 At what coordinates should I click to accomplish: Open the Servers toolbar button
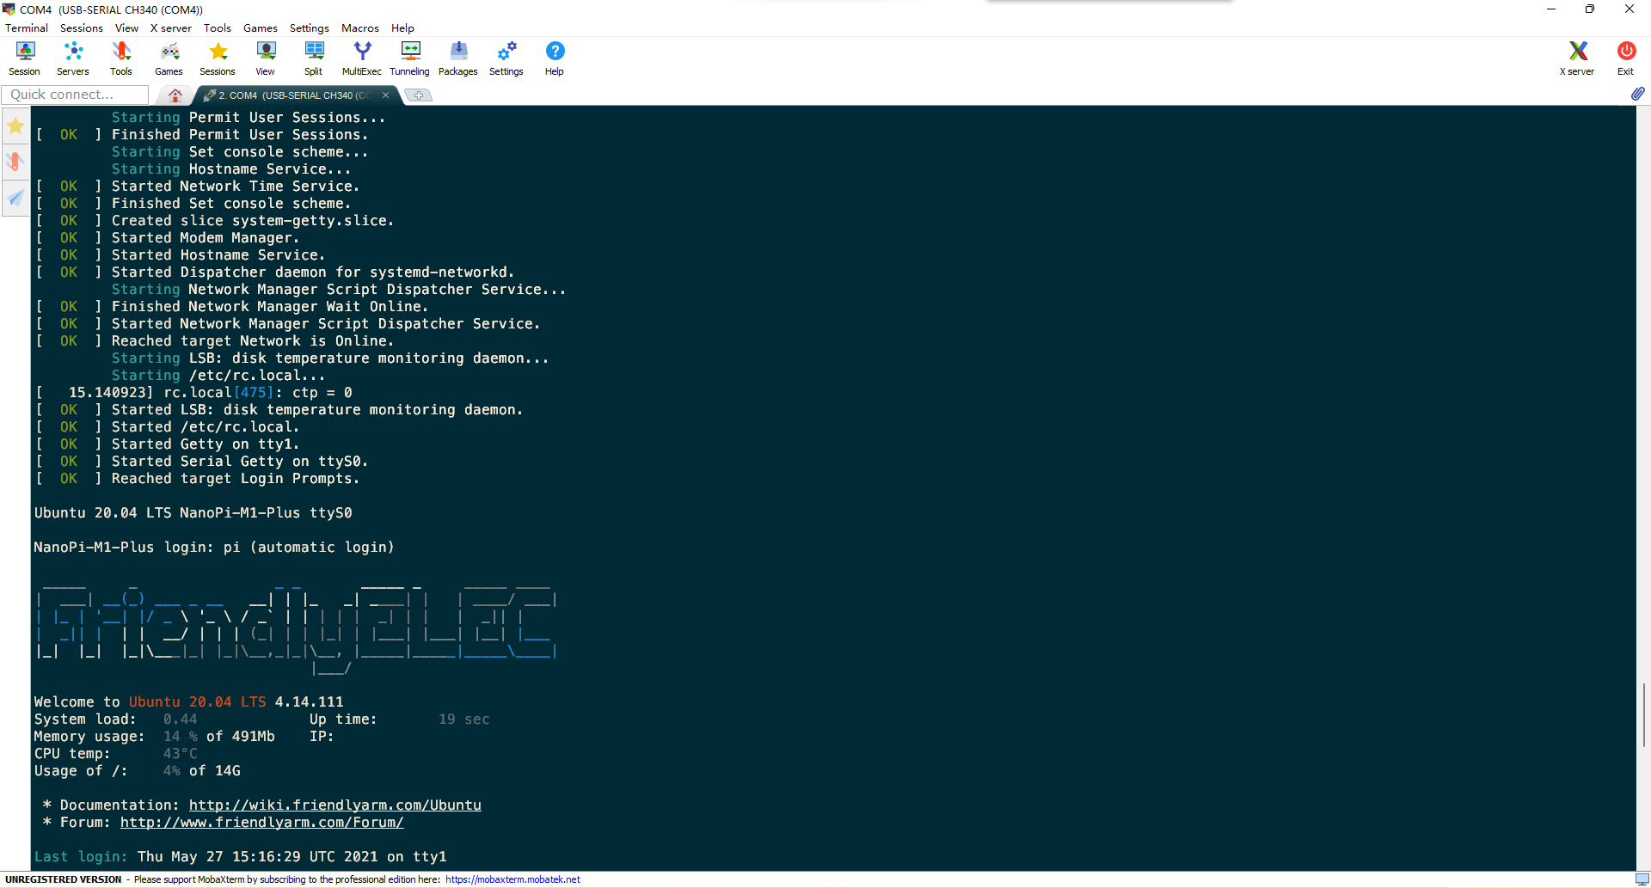pos(73,58)
